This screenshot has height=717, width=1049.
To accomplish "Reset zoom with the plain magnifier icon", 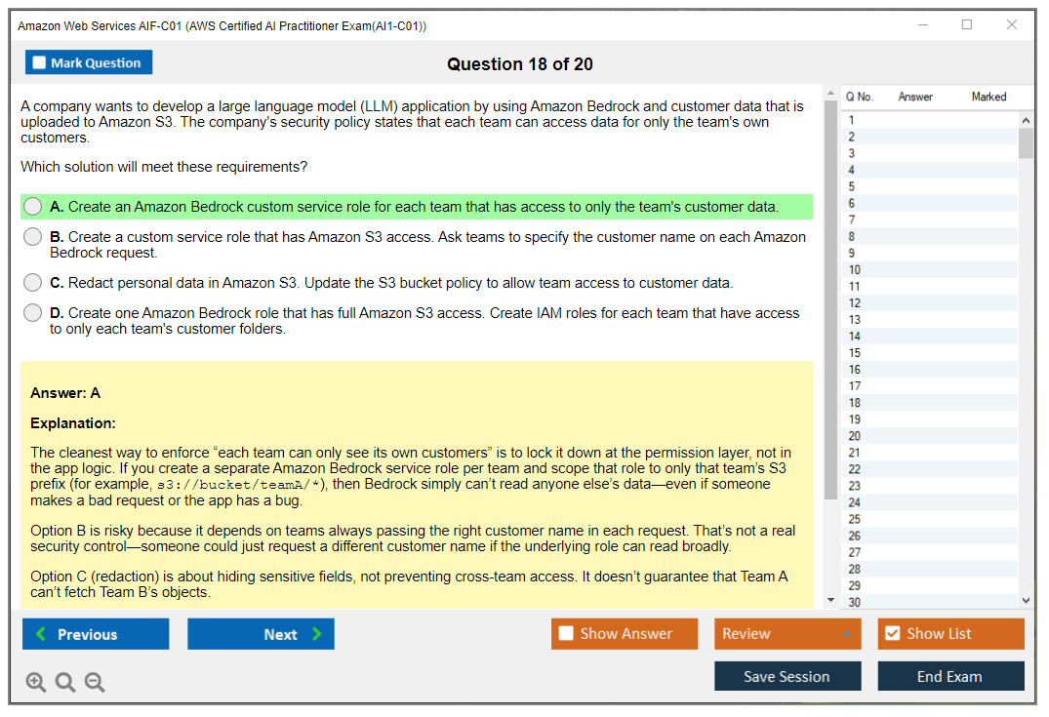I will 65,682.
